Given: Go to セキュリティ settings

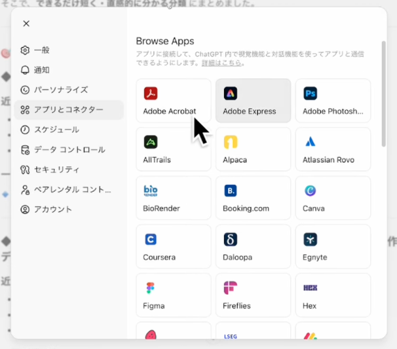Looking at the screenshot, I should pyautogui.click(x=56, y=170).
